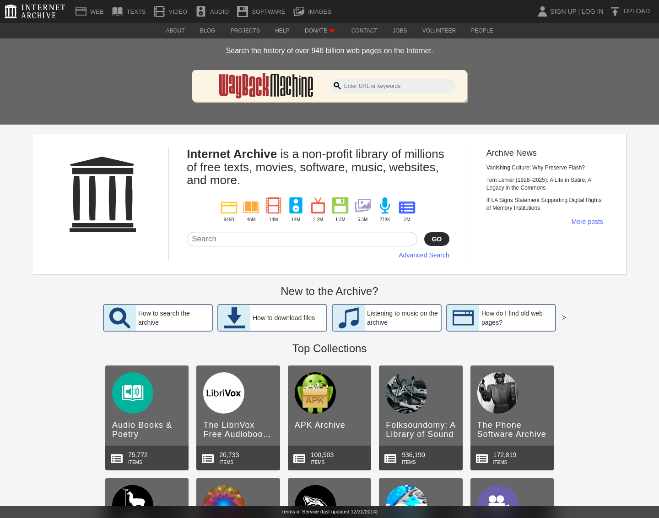This screenshot has height=518, width=659.
Task: Click the green floppy icon labeled 1.3M
Action: 340,205
